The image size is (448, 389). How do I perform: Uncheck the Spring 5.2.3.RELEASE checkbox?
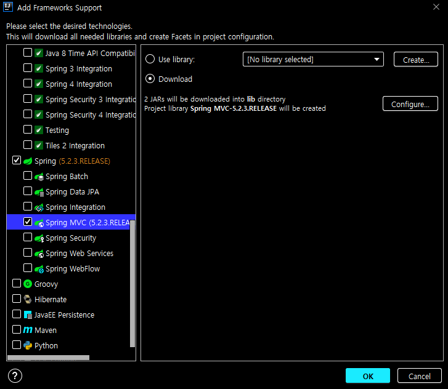pyautogui.click(x=17, y=161)
